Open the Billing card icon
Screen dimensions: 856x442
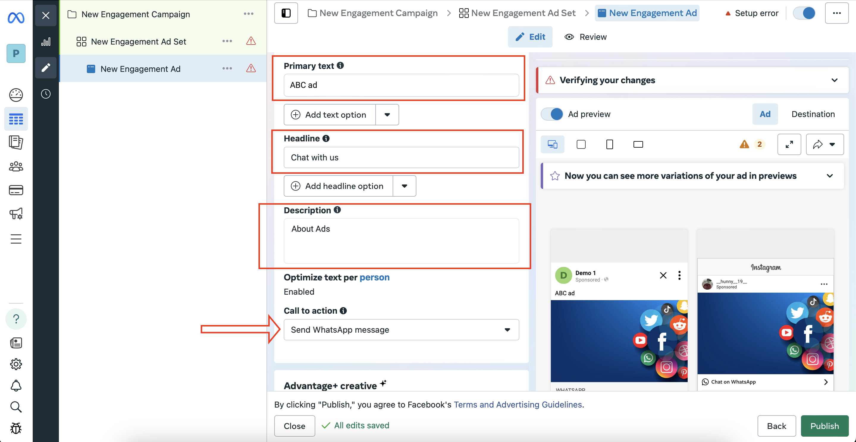(x=16, y=190)
